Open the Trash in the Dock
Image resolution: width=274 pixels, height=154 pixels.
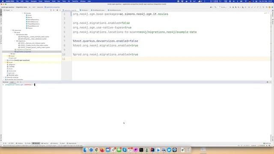188,150
